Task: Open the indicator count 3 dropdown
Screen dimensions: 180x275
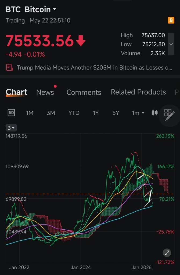Action: pyautogui.click(x=11, y=128)
